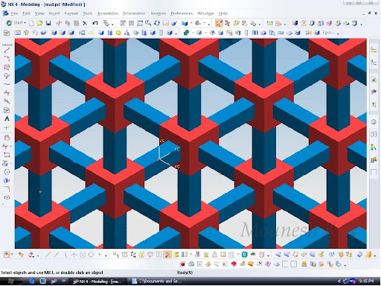Open the Roles side tab
This screenshot has width=381, height=286.
coord(374,160)
